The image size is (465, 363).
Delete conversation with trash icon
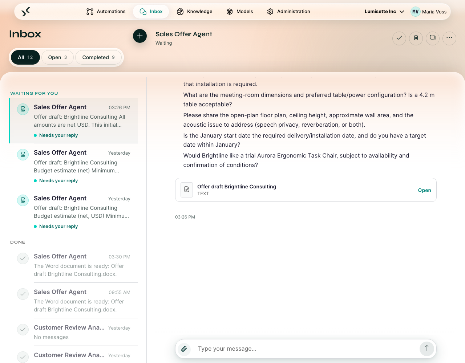[x=416, y=38]
